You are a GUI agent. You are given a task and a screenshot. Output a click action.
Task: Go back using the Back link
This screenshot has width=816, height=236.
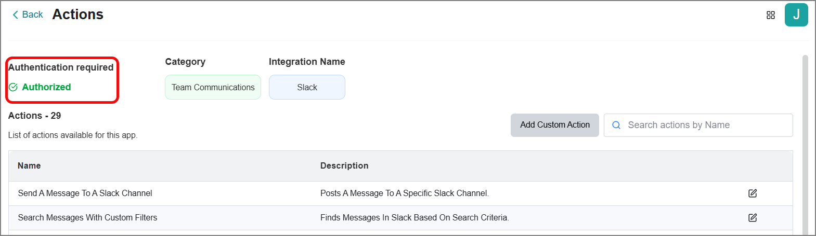tap(28, 15)
